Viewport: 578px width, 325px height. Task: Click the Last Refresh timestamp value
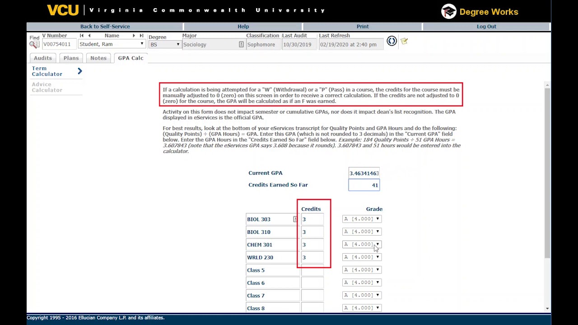(x=351, y=44)
